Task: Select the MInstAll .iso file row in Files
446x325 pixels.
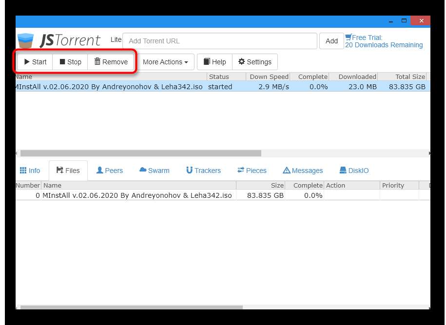Action: (x=223, y=195)
